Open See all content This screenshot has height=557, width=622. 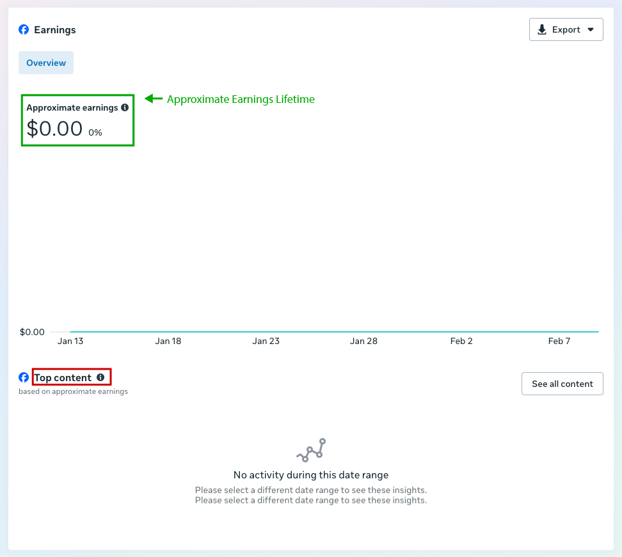click(x=562, y=384)
